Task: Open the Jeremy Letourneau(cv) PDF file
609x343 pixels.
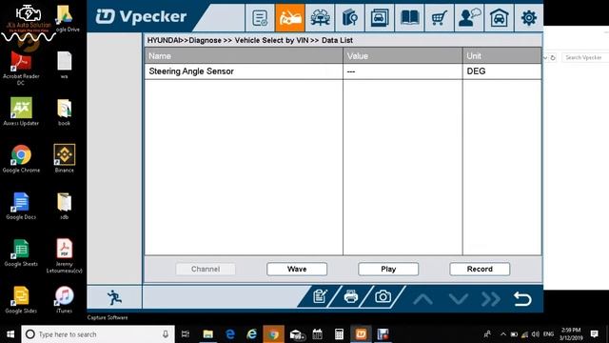Action: coord(64,256)
